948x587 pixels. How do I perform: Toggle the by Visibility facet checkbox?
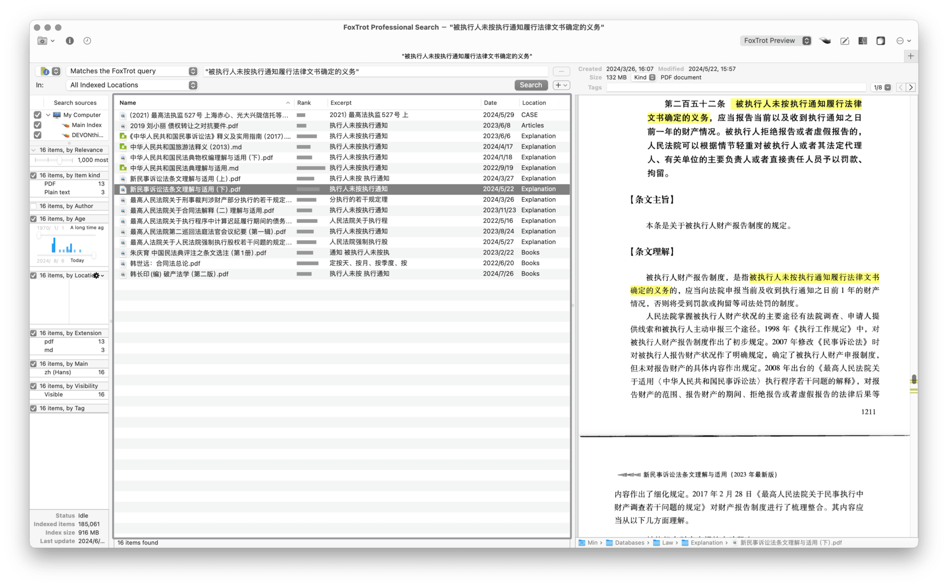34,386
